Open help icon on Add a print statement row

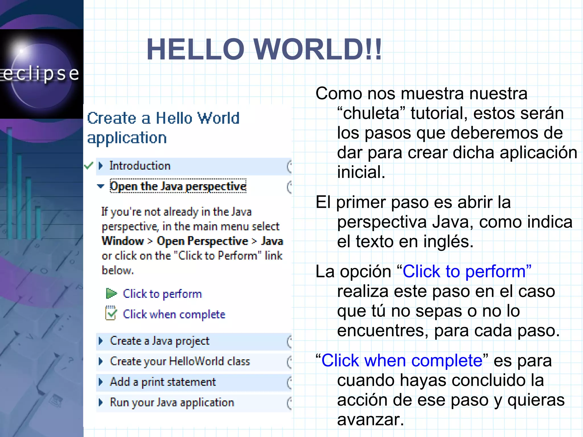click(290, 383)
